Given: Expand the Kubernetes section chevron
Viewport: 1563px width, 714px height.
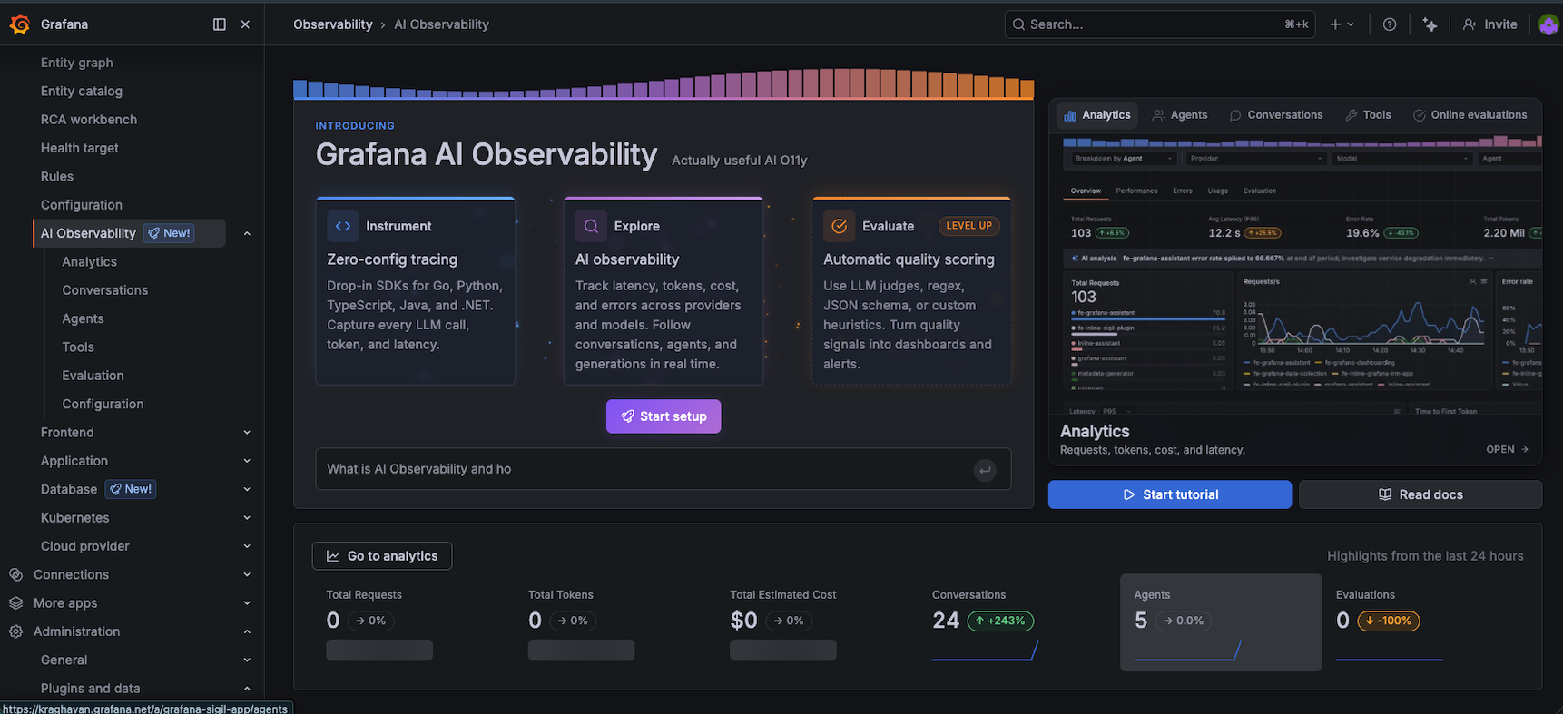Looking at the screenshot, I should point(247,518).
